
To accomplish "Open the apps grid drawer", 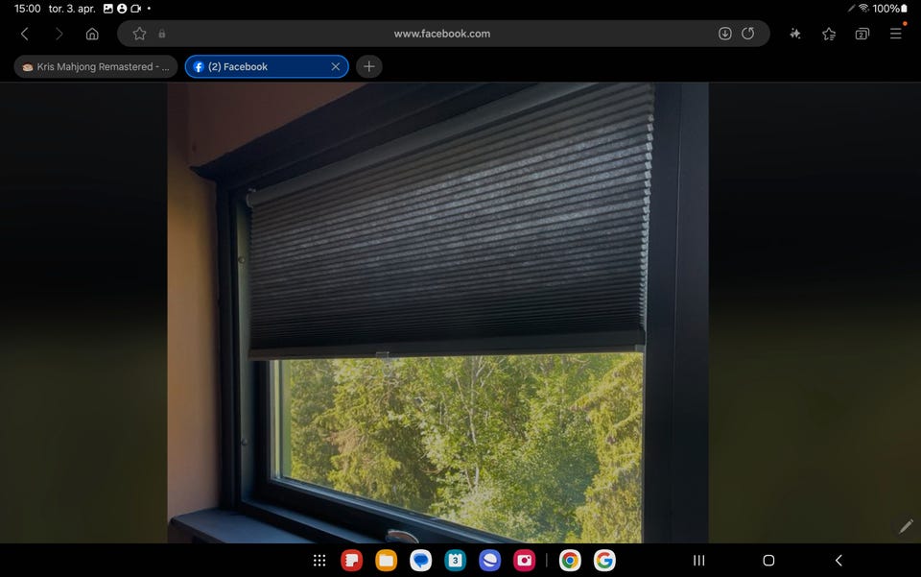I will (319, 561).
